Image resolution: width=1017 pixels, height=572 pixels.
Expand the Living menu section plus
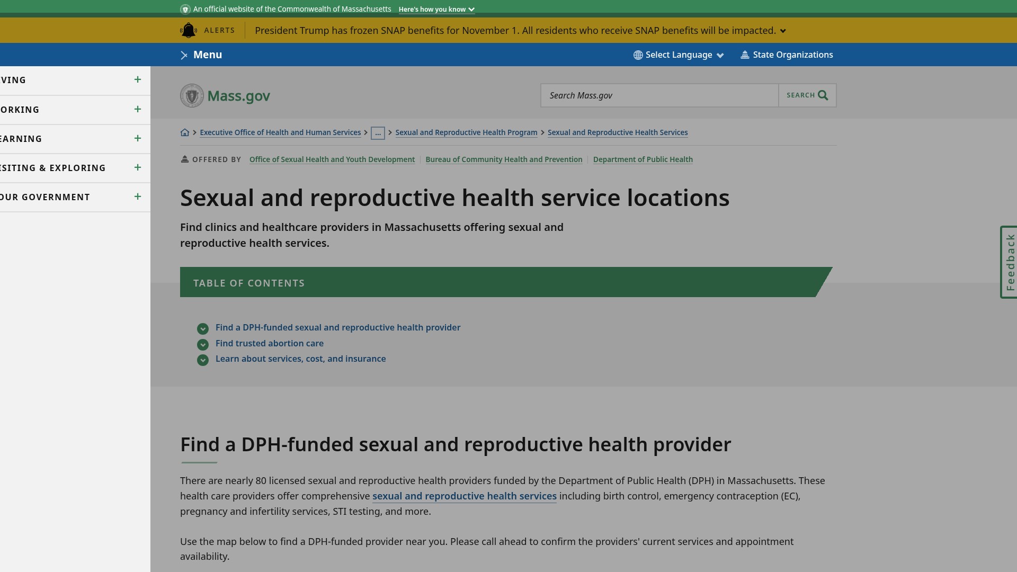tap(138, 79)
